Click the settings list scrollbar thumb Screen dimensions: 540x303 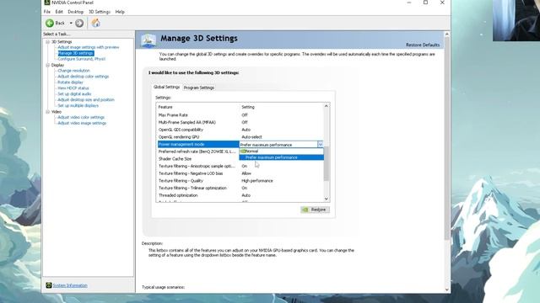pos(327,163)
